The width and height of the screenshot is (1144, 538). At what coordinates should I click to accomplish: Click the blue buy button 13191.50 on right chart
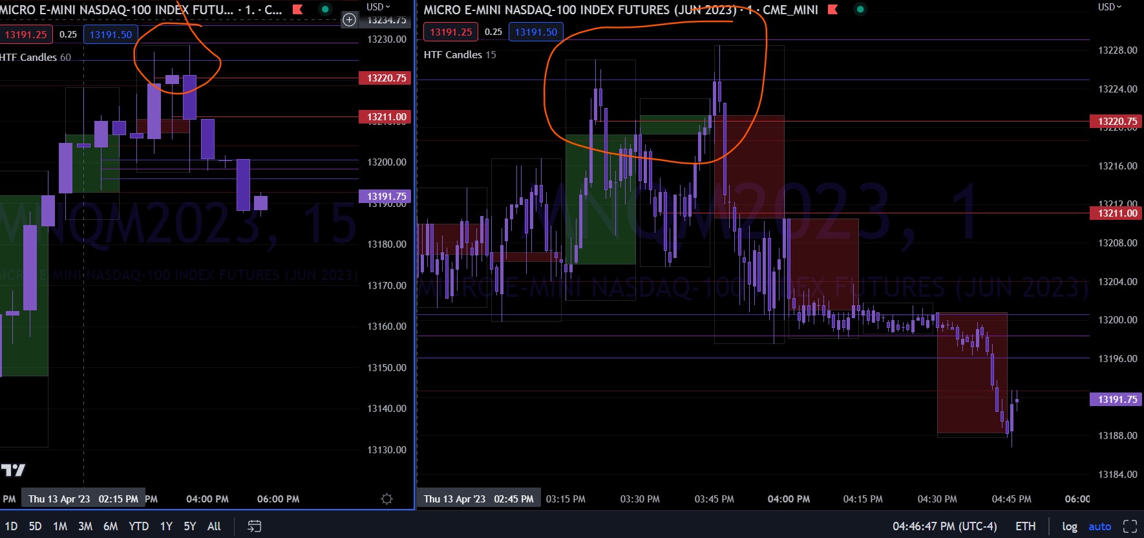[536, 32]
